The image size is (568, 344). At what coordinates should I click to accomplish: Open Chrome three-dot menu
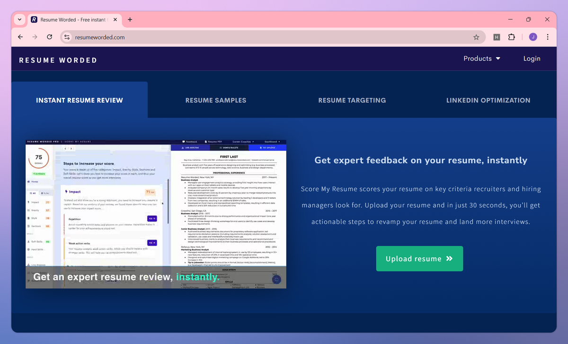click(548, 37)
